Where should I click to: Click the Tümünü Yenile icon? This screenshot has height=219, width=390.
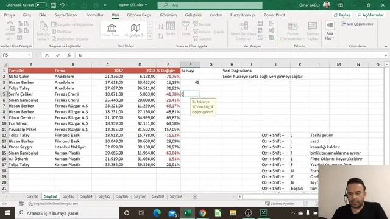click(43, 31)
